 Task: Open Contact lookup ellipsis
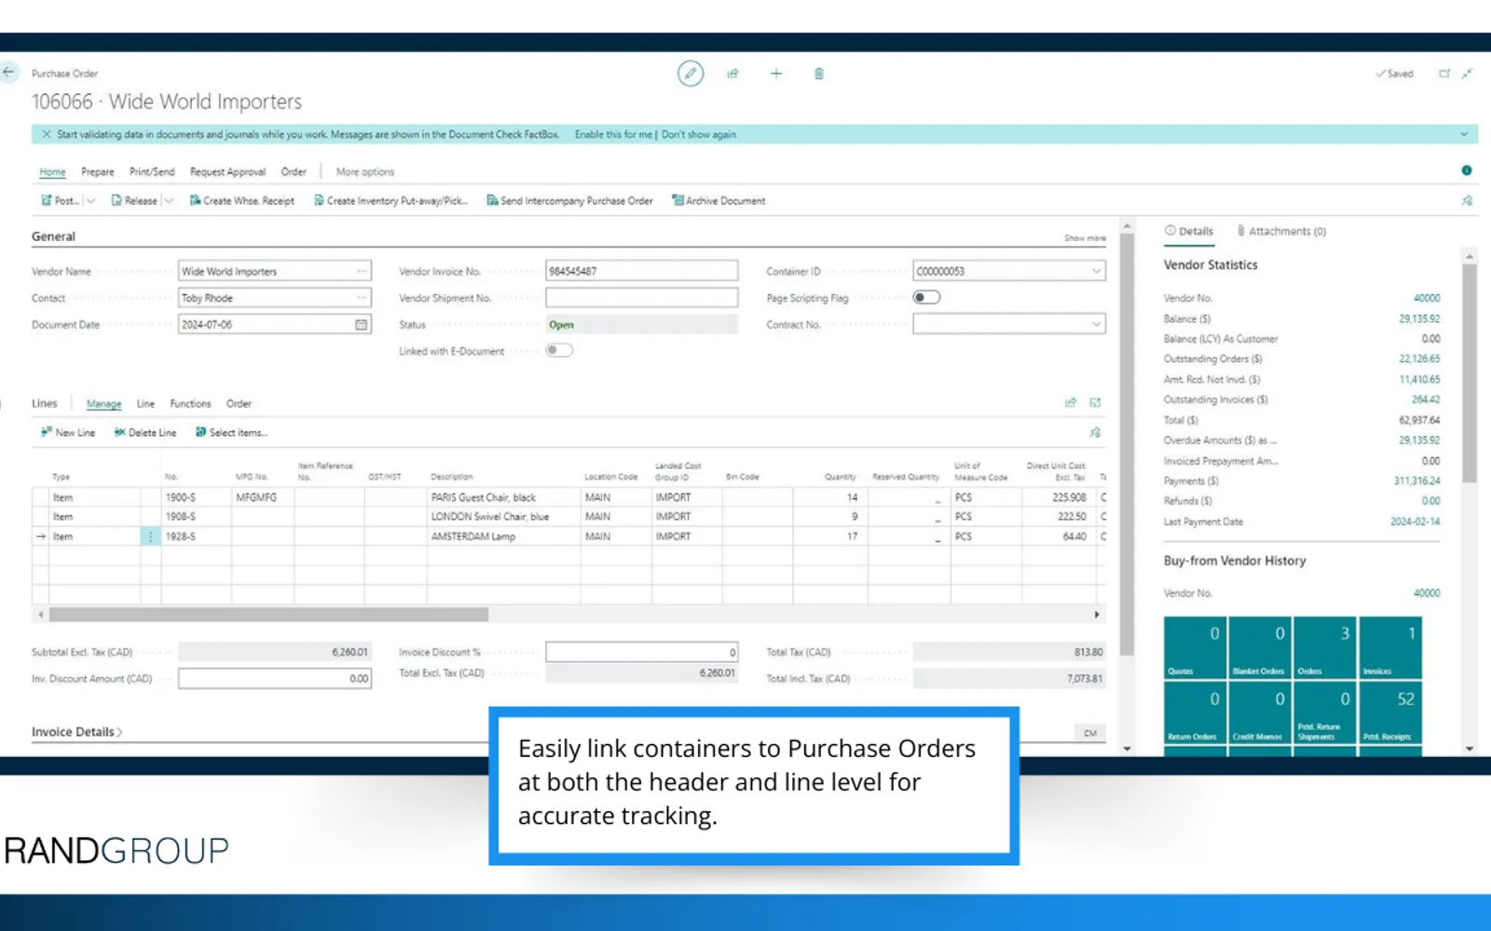pos(361,298)
